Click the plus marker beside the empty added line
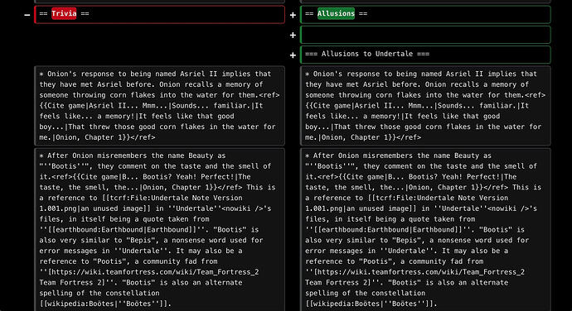This screenshot has height=311, width=572. click(x=293, y=36)
